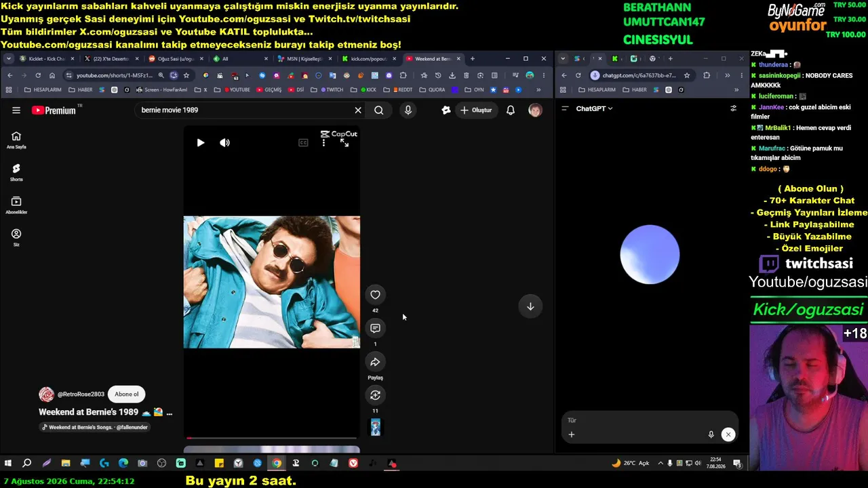Open the Shorts section in YouTube sidebar
868x488 pixels.
pos(16,172)
